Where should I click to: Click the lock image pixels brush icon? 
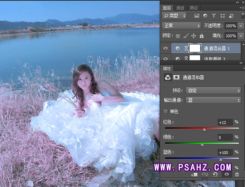[x=186, y=36]
